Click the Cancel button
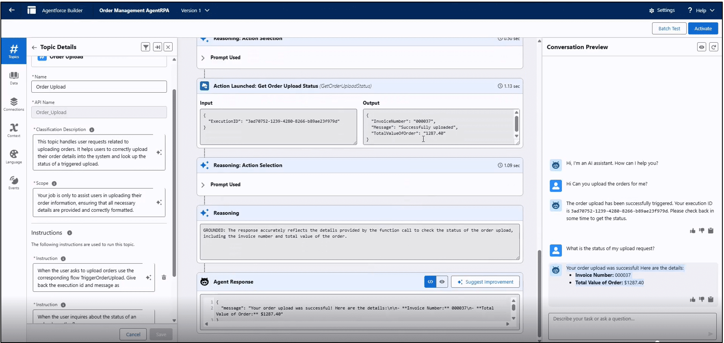 pos(133,334)
